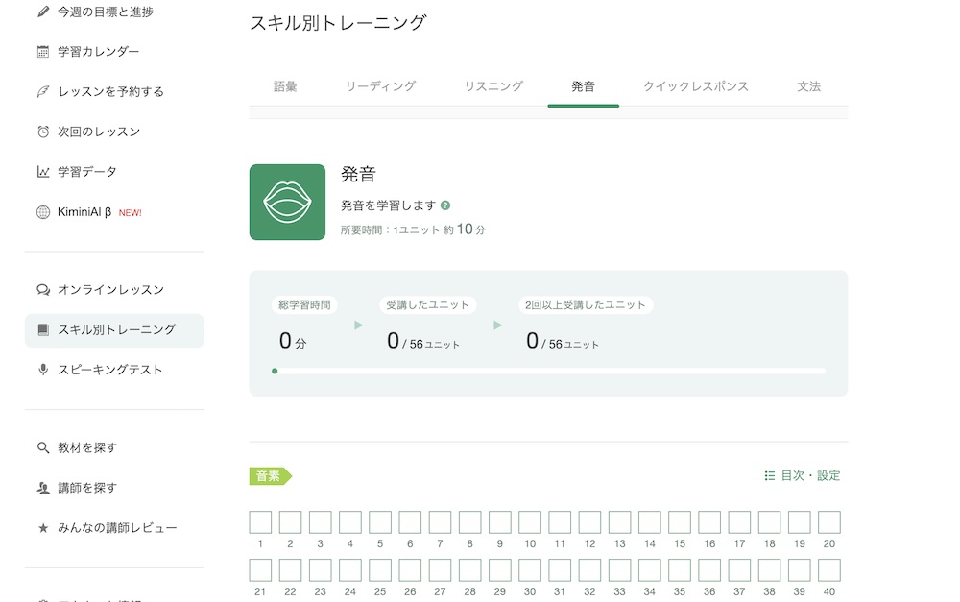Click the スキル別トレーニング page heading
The image size is (960, 602).
tap(338, 23)
